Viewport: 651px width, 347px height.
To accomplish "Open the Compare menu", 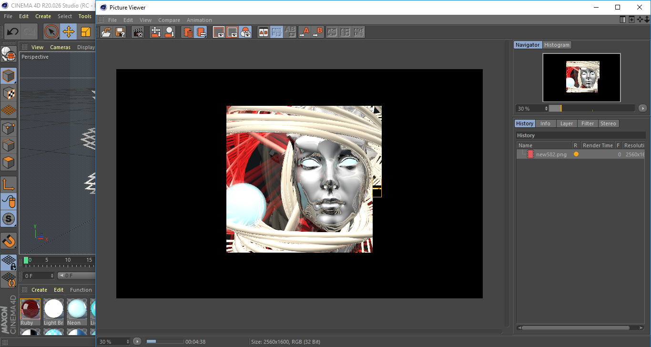I will [169, 20].
